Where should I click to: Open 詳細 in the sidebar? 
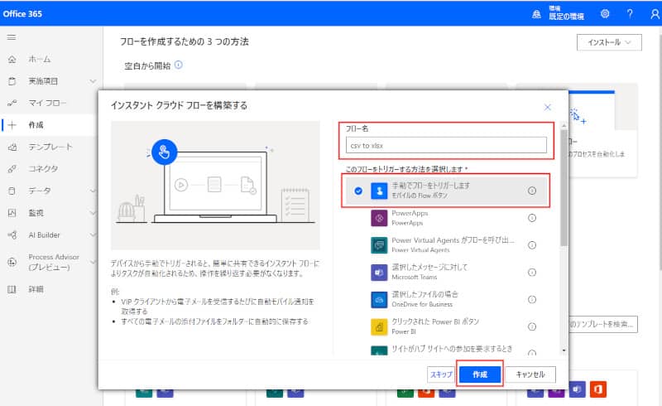coord(36,290)
